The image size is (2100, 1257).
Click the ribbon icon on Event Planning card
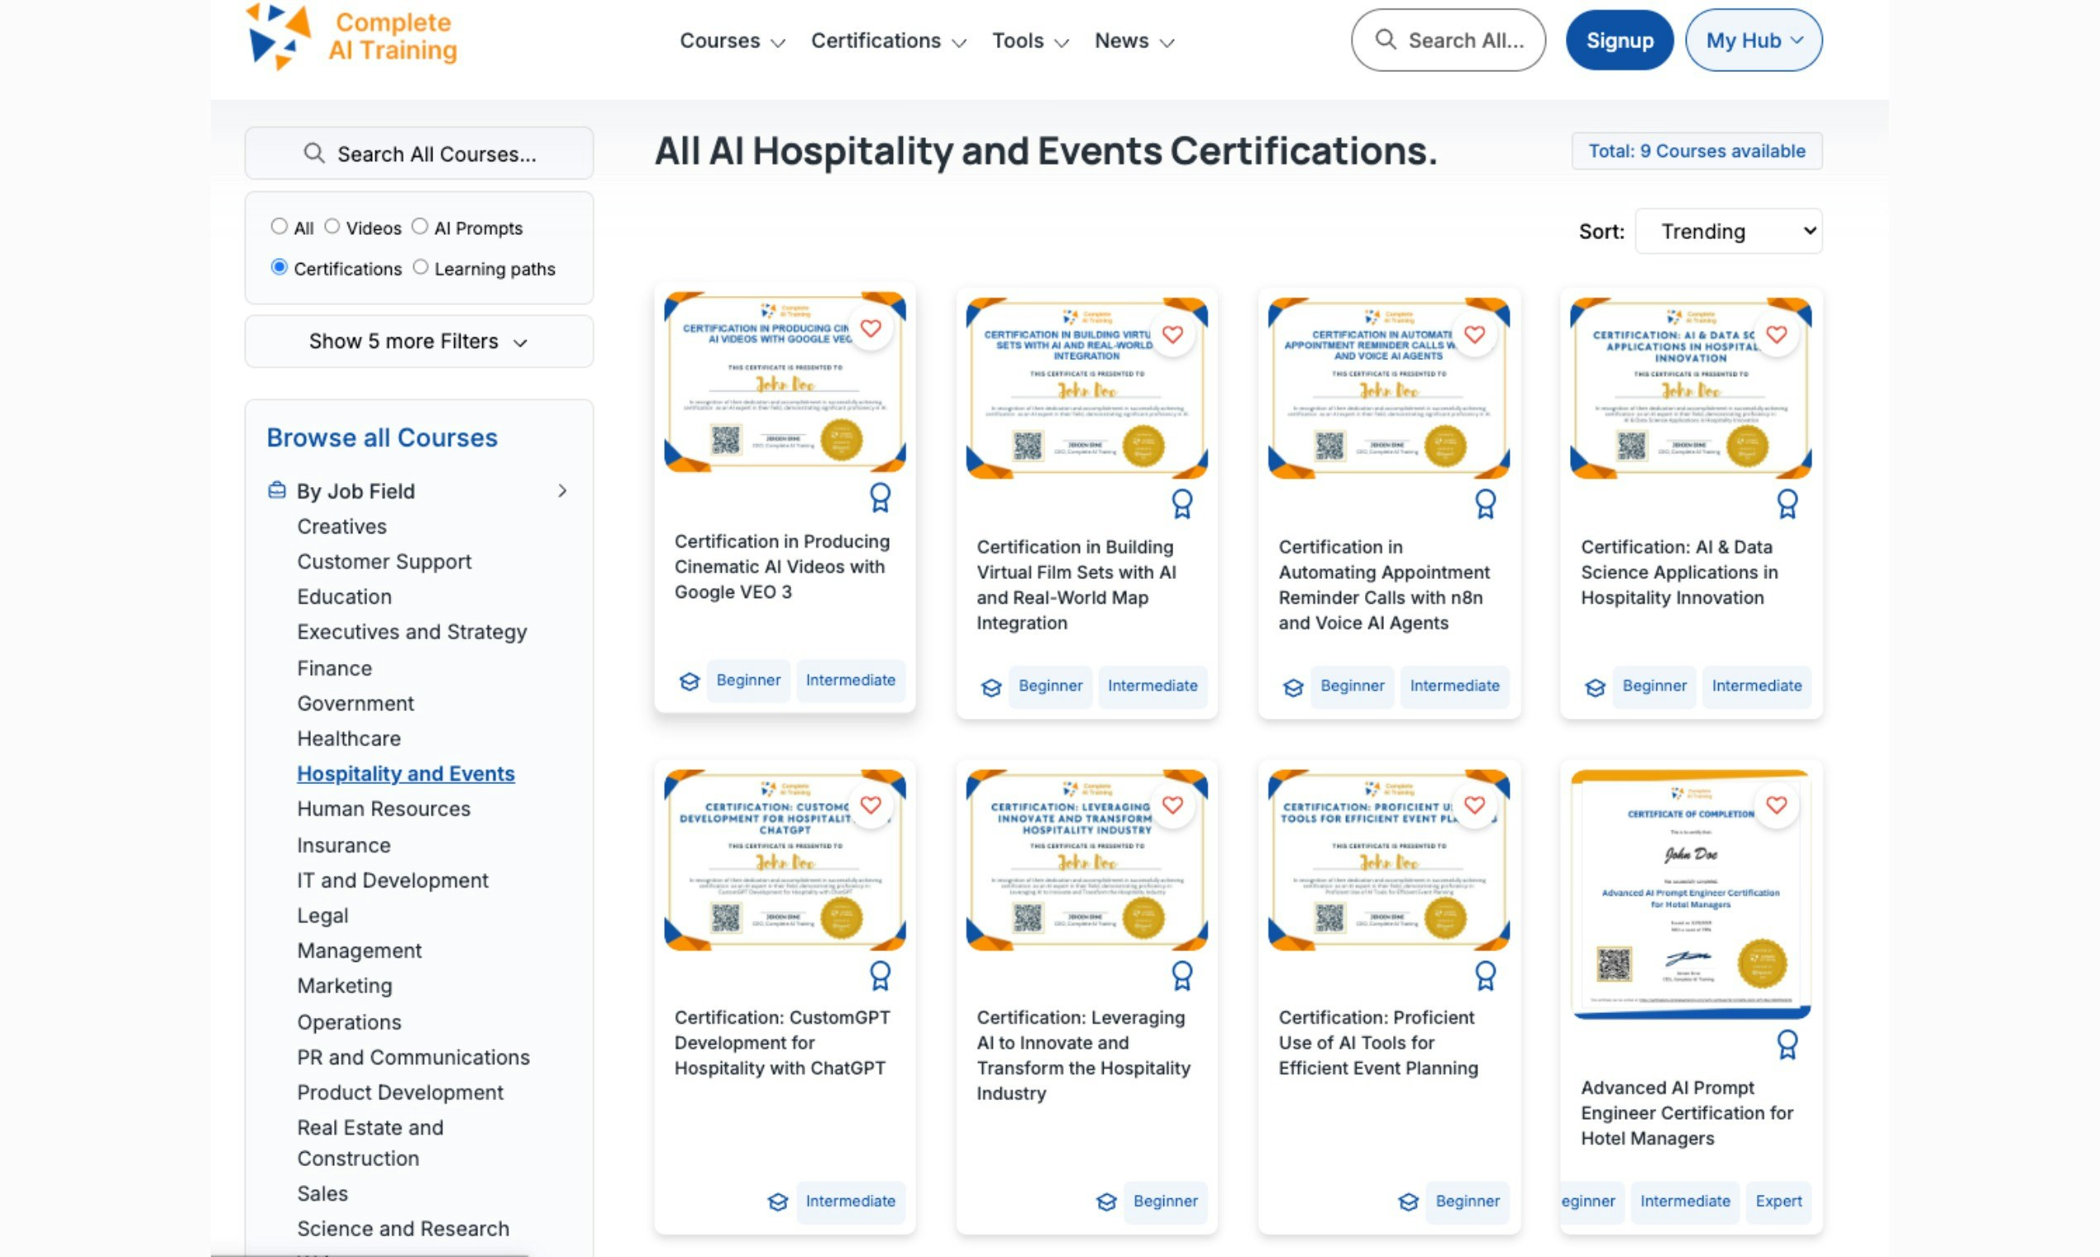pyautogui.click(x=1486, y=975)
